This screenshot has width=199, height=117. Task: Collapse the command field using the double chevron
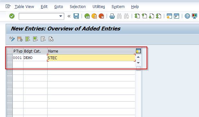pos(69,16)
